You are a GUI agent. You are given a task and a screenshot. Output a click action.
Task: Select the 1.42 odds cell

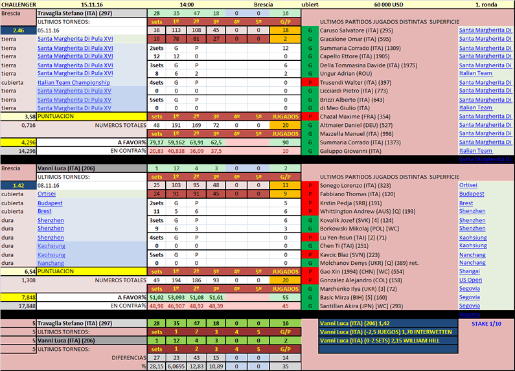coord(18,185)
